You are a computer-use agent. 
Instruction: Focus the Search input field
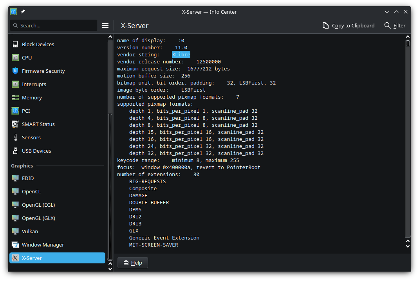(54, 26)
